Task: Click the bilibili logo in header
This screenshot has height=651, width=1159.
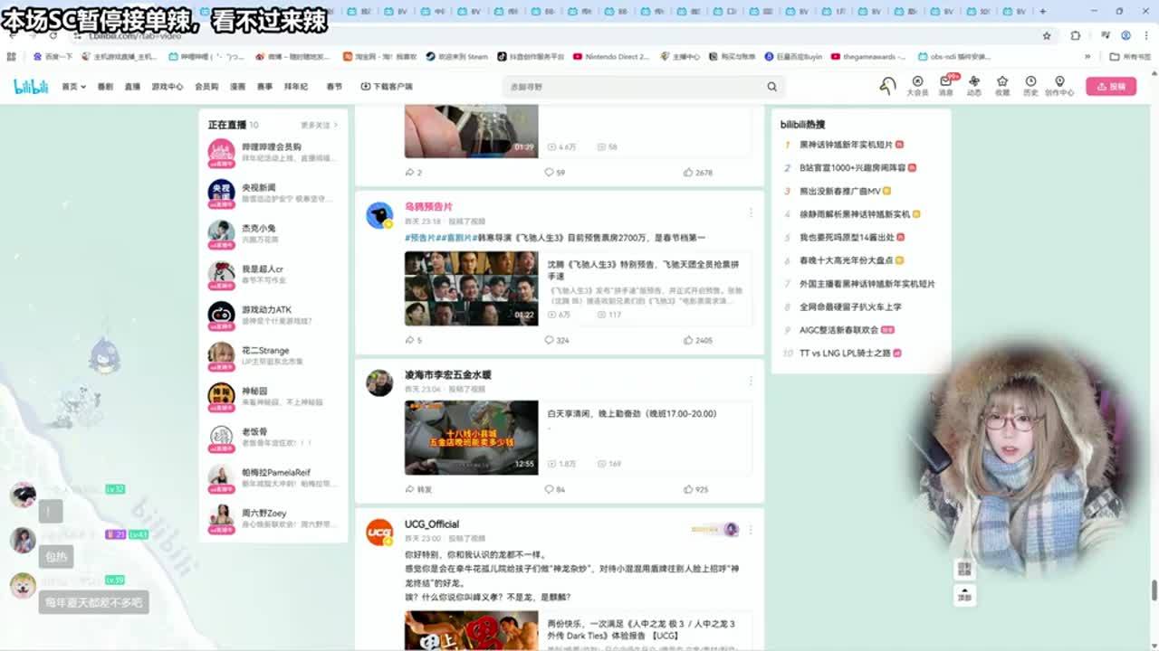Action: point(31,86)
